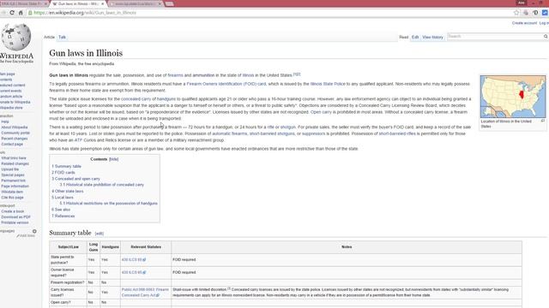Click the pencil Add links icon
This screenshot has width=549, height=308.
18,236
